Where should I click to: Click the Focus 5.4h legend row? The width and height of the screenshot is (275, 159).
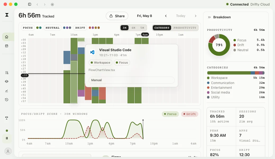(x=249, y=40)
